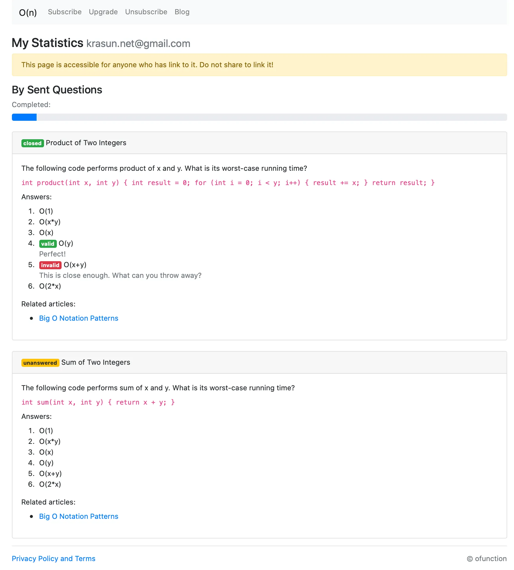Viewport: 514px width, 570px height.
Task: Select Unsubscribe in the navigation bar
Action: (x=146, y=12)
